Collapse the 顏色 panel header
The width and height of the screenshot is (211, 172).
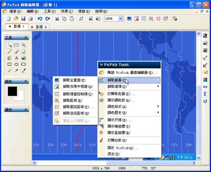pos(16,81)
